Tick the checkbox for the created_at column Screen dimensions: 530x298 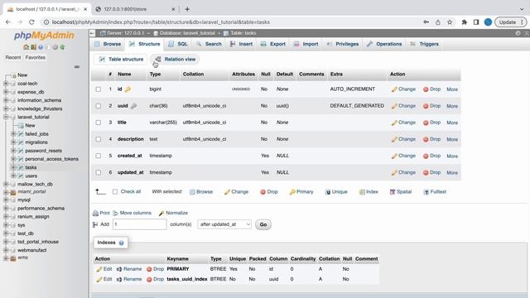[99, 156]
